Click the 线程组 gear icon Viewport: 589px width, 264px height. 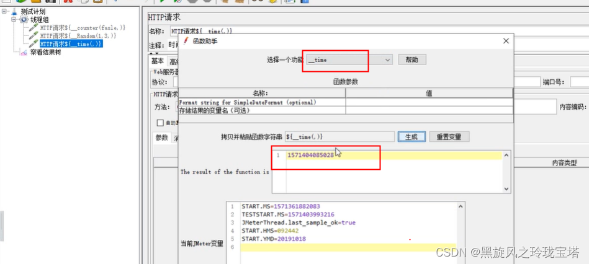tap(24, 20)
